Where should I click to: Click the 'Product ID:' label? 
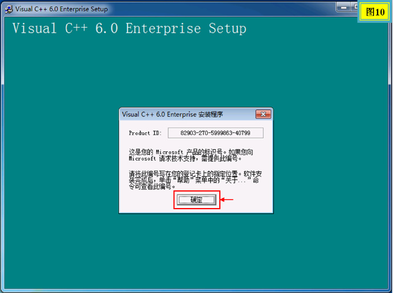[x=145, y=133]
